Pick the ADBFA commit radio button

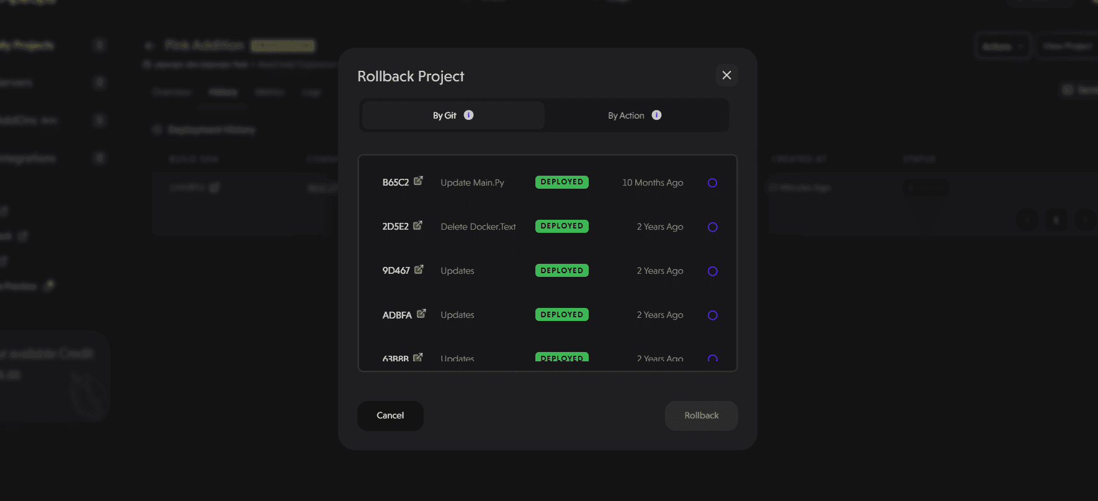coord(712,315)
